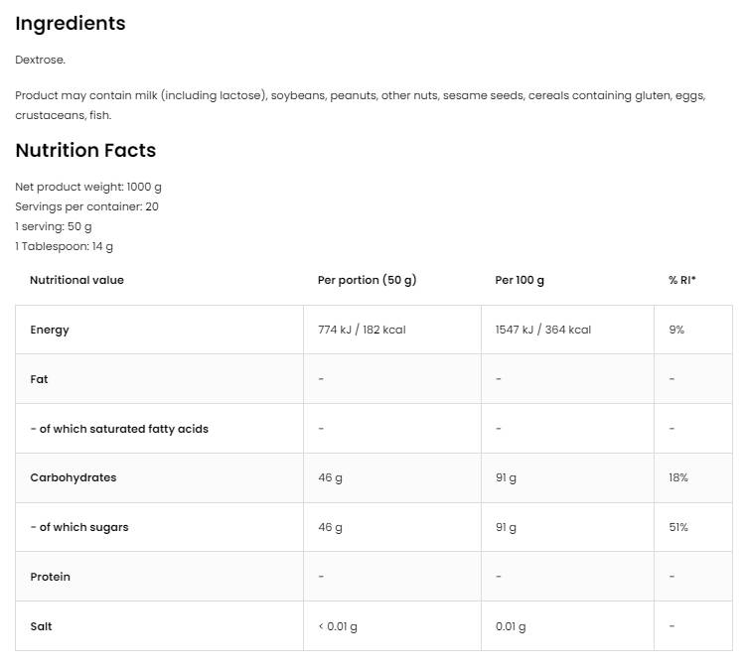Click the Per 100 g column header

point(520,280)
